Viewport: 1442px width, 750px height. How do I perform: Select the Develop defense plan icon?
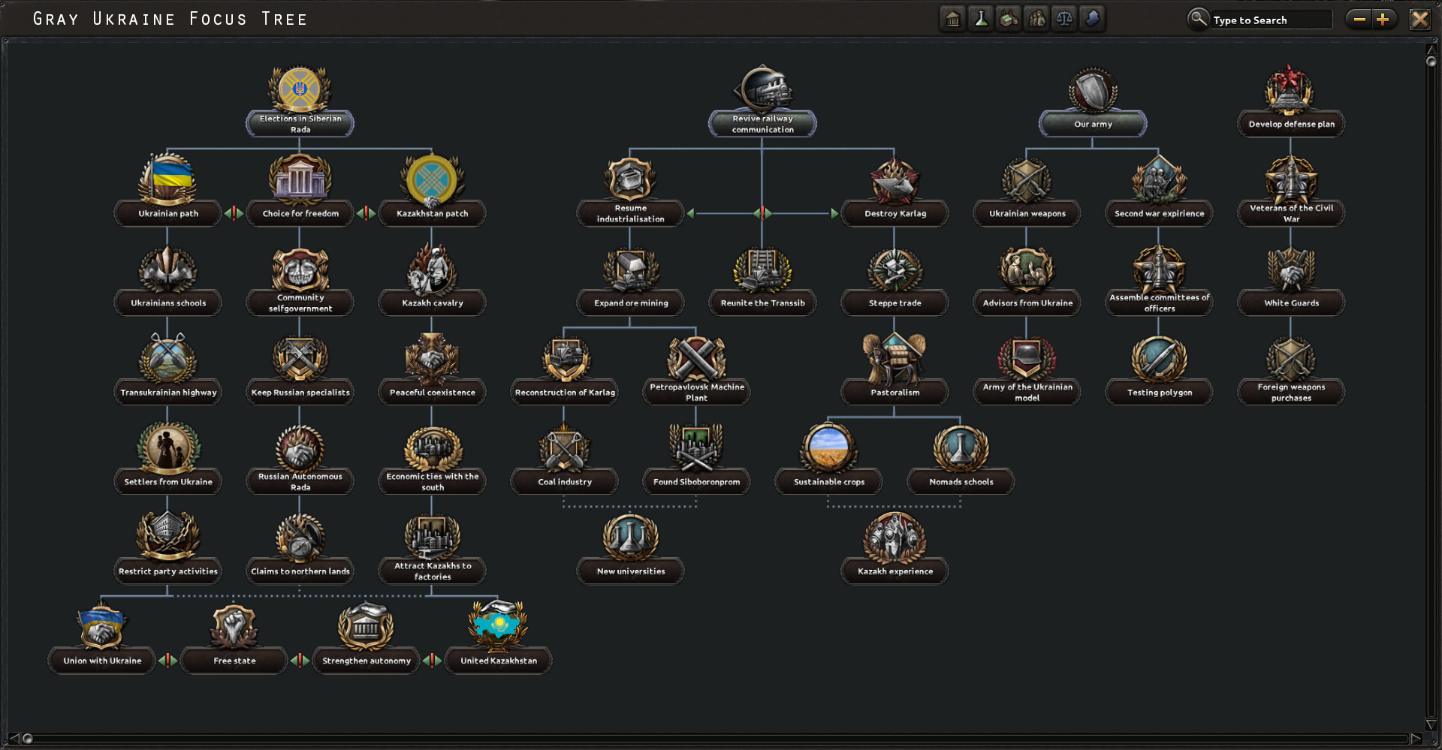1290,89
